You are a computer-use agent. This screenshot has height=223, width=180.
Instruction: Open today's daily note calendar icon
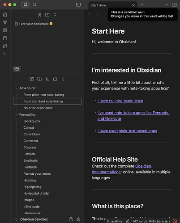(5, 38)
